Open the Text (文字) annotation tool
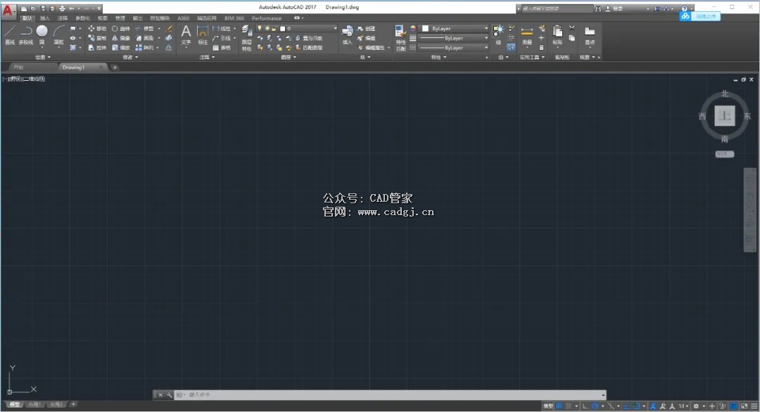This screenshot has height=412, width=760. 186,35
